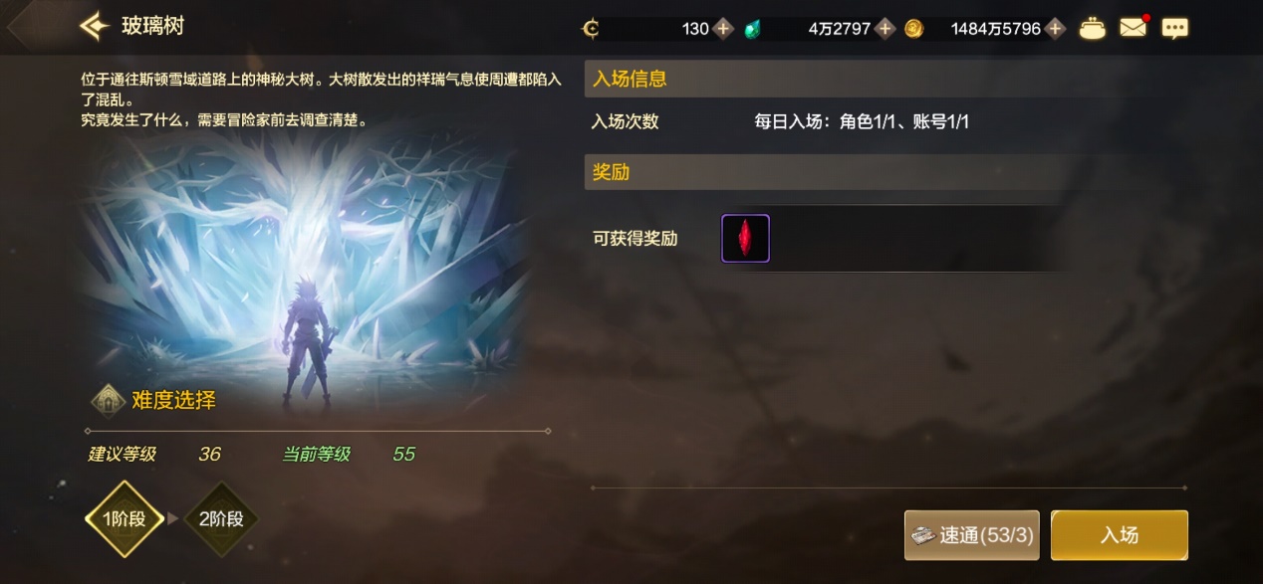This screenshot has height=584, width=1263.
Task: Tap the crescent currency icon beside 130
Action: click(591, 29)
